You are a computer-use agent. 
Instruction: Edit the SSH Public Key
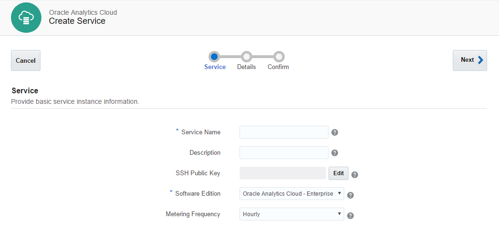point(339,173)
